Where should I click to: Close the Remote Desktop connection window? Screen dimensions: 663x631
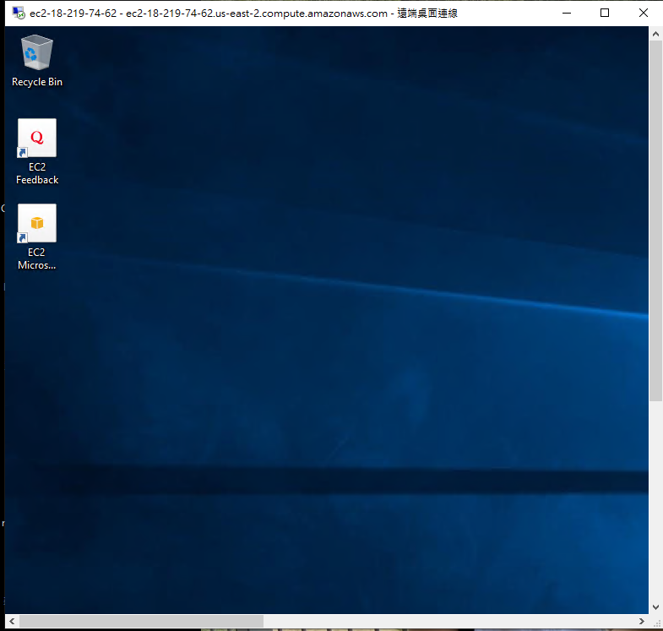pos(643,14)
